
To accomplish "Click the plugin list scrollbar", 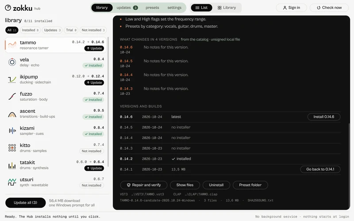I will coord(108,102).
